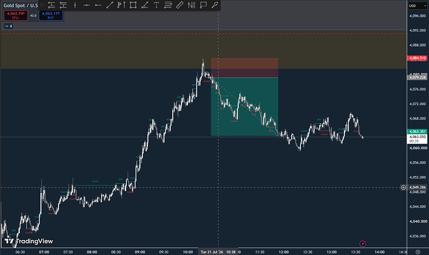Image resolution: width=429 pixels, height=255 pixels.
Task: Activate the Horizontal Ray tool
Action: pos(98,5)
